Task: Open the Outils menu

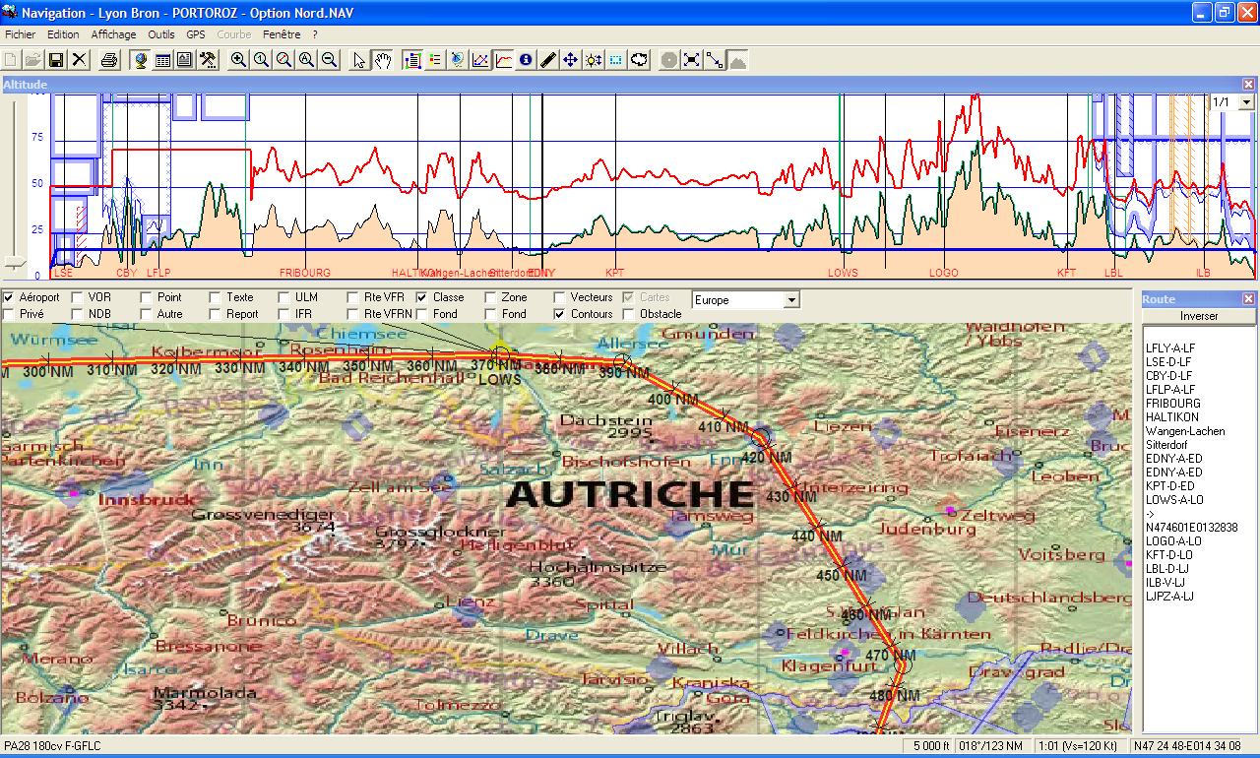Action: click(x=161, y=34)
